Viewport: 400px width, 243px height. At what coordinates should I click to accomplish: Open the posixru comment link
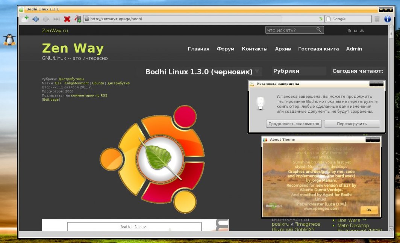pos(280,224)
